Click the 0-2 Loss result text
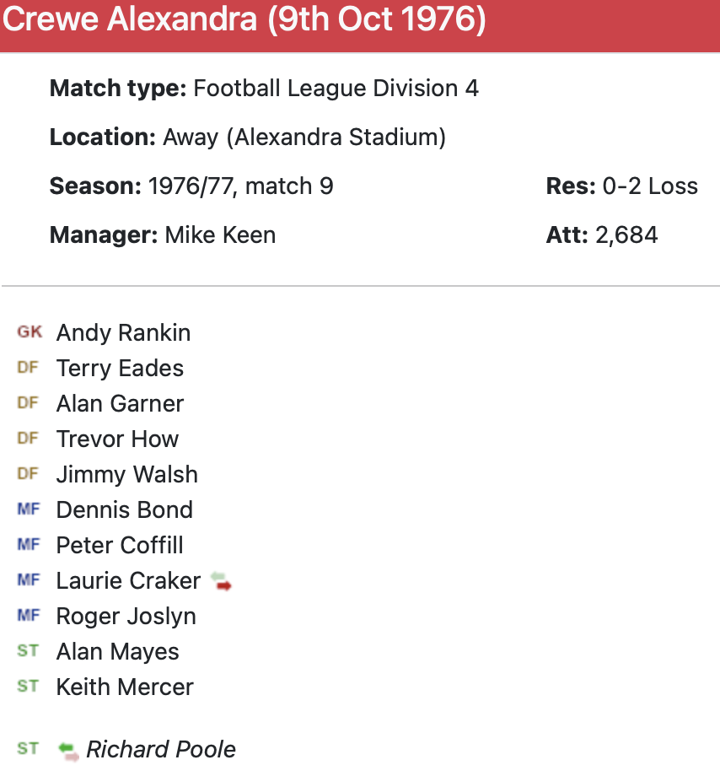The image size is (720, 776). point(649,186)
